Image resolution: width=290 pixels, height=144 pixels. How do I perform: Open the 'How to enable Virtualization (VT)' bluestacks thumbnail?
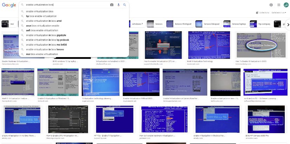coord(163,45)
